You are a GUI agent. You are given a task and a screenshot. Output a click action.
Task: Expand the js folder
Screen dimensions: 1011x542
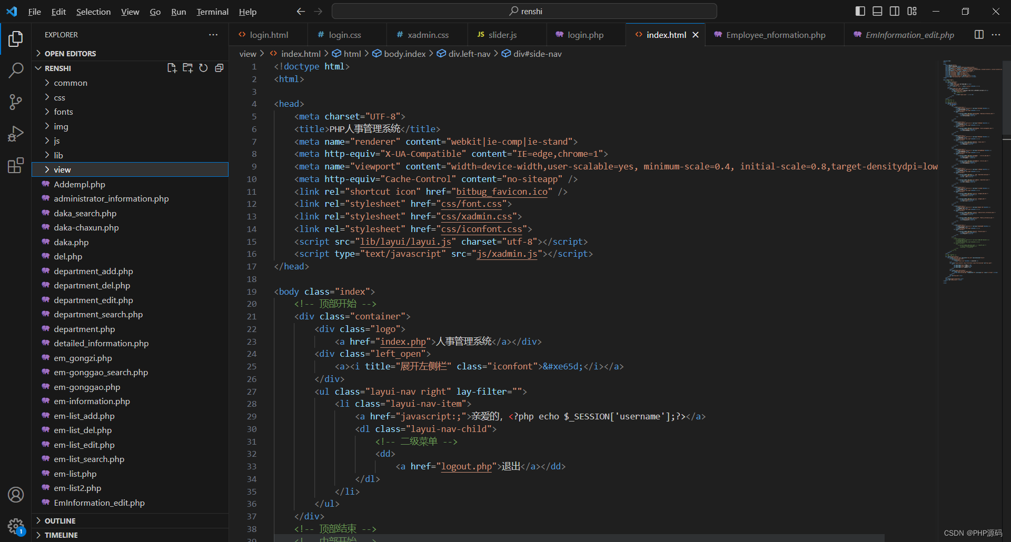130,140
